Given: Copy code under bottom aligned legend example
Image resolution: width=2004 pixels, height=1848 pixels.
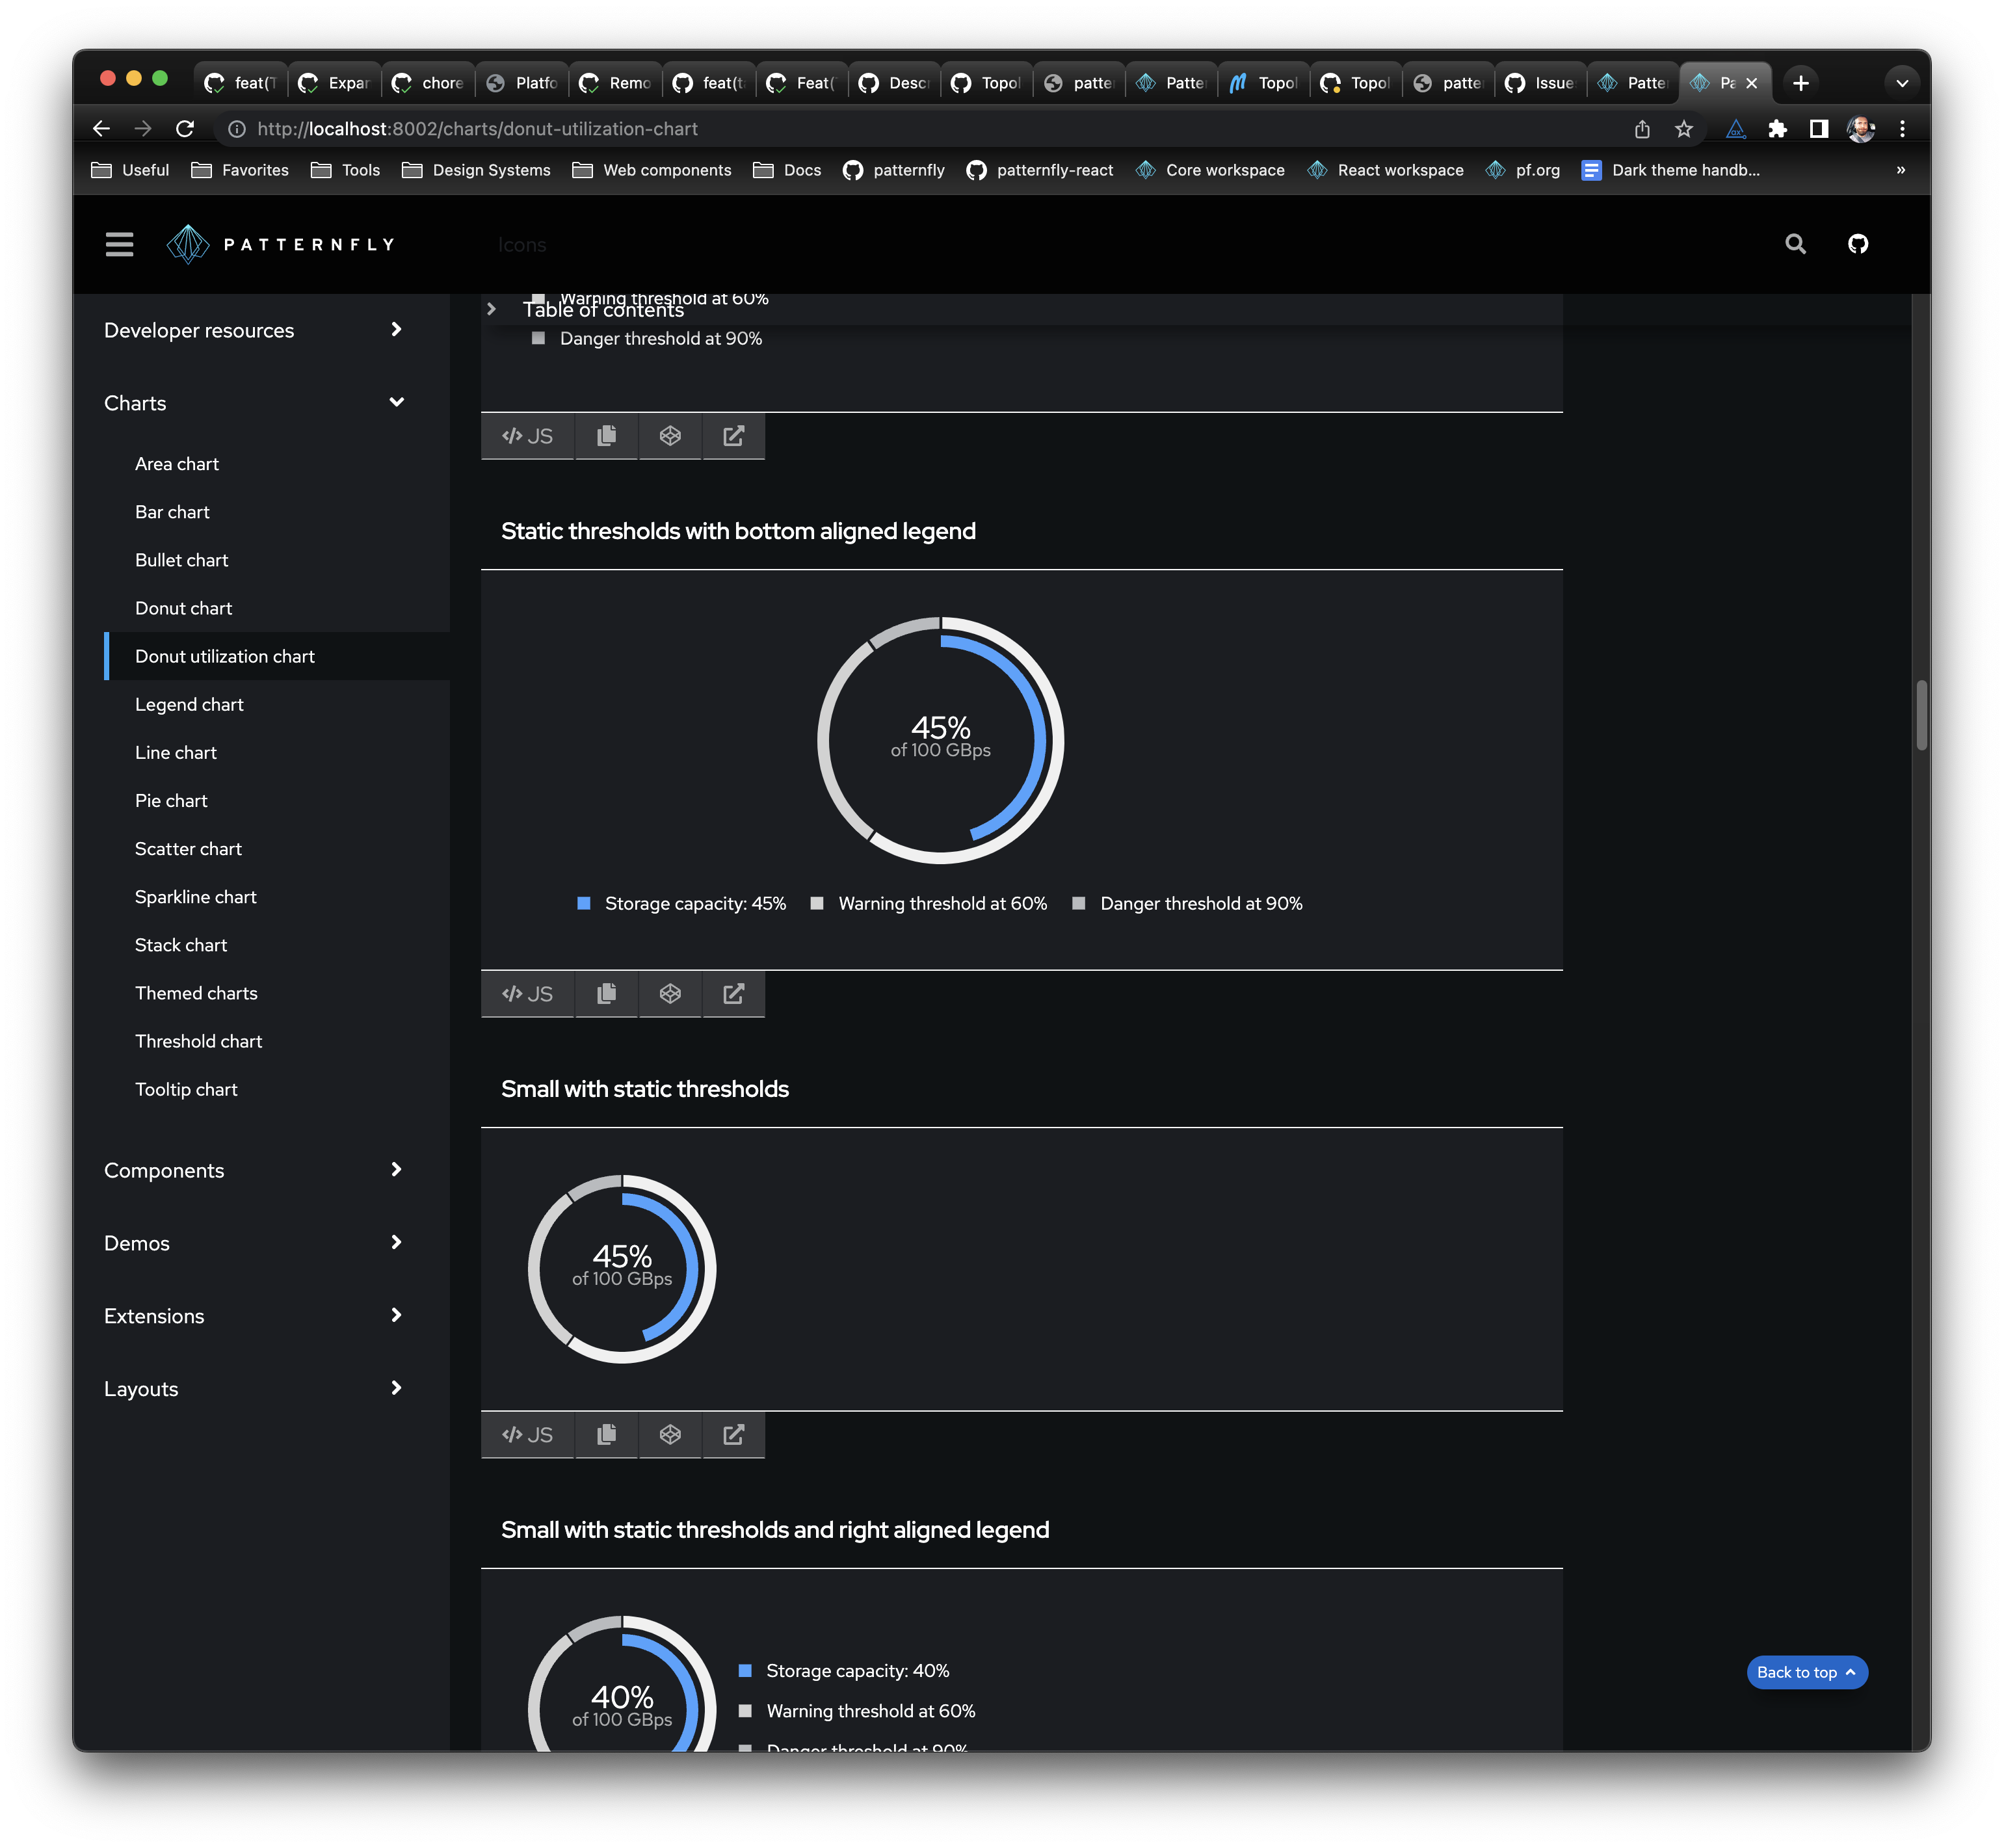Looking at the screenshot, I should (x=606, y=993).
